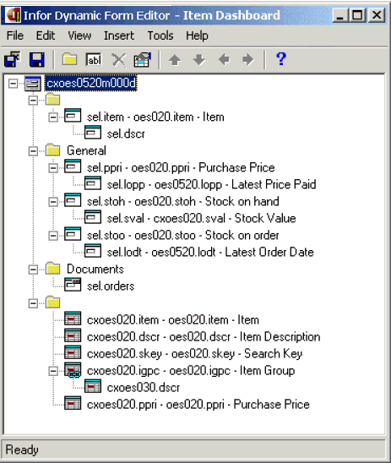Select 'sel.stoo - oes020.stoo - Stock on order'
The height and width of the screenshot is (463, 391).
point(183,236)
